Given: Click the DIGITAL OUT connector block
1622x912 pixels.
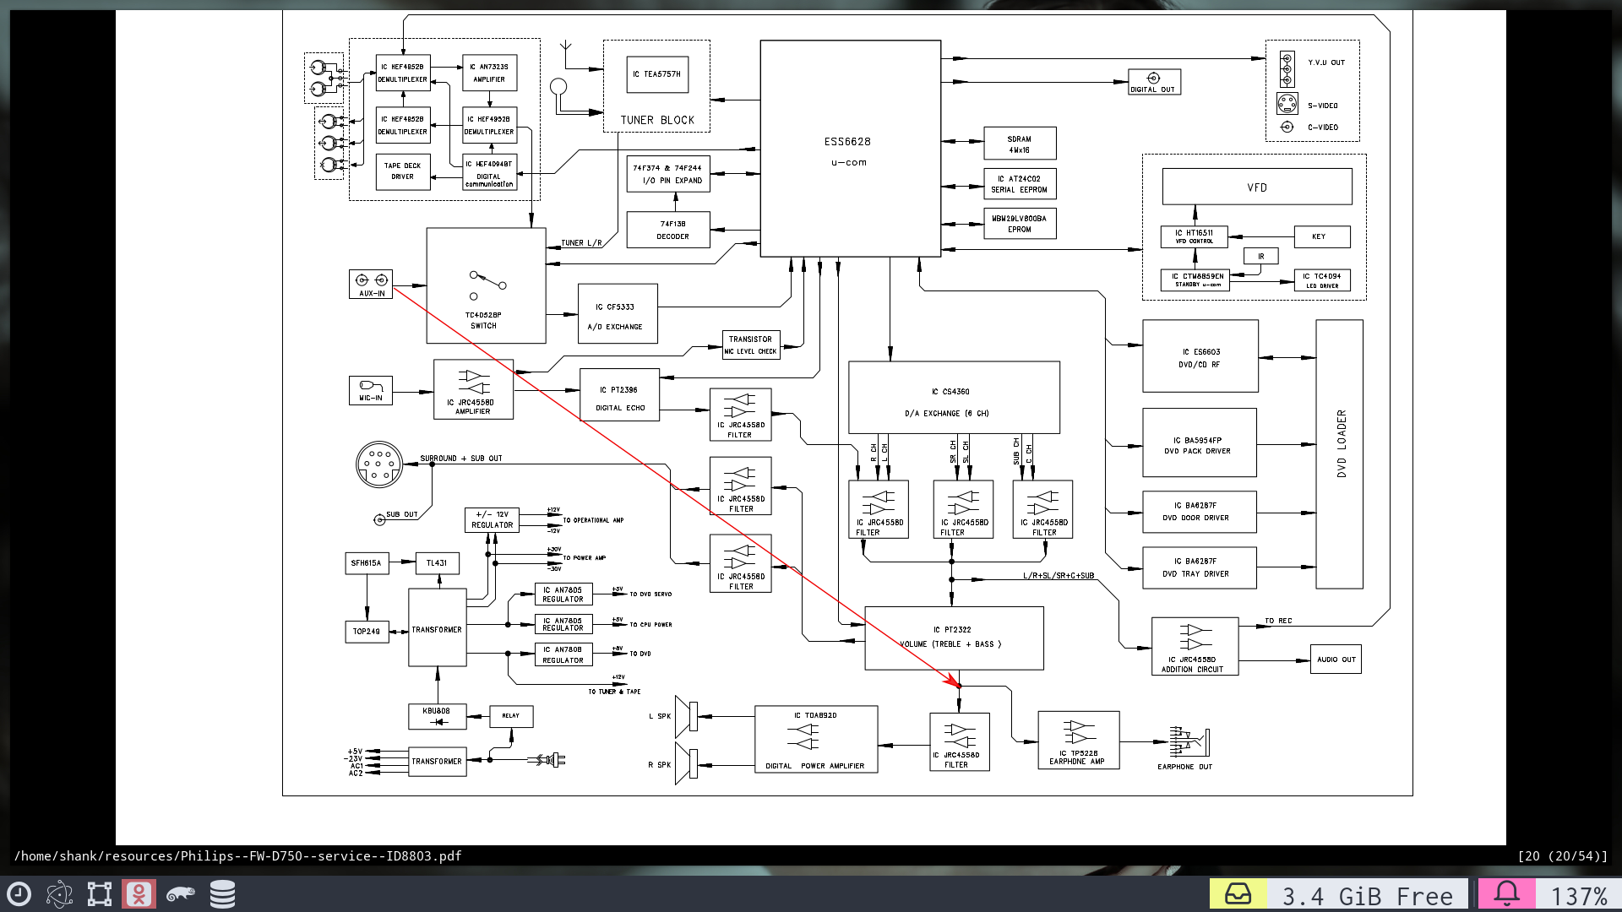Looking at the screenshot, I should point(1154,82).
